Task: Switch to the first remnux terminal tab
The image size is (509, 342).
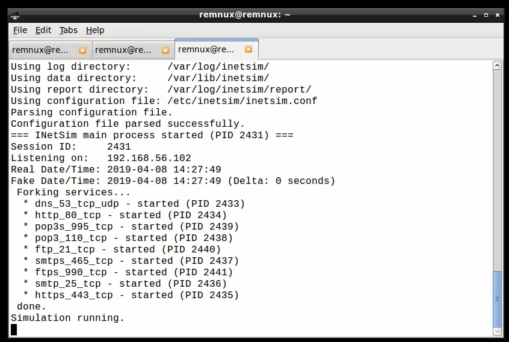Action: (41, 50)
